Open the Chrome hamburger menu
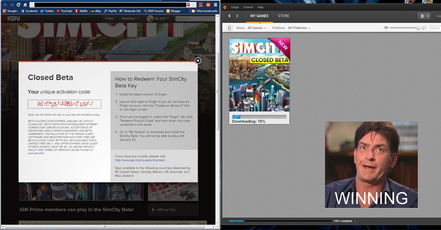 pos(216,5)
